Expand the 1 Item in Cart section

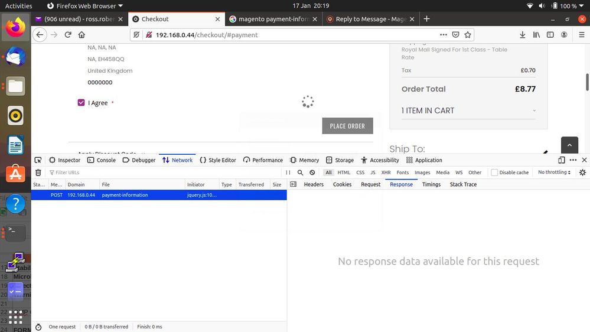tap(468, 110)
